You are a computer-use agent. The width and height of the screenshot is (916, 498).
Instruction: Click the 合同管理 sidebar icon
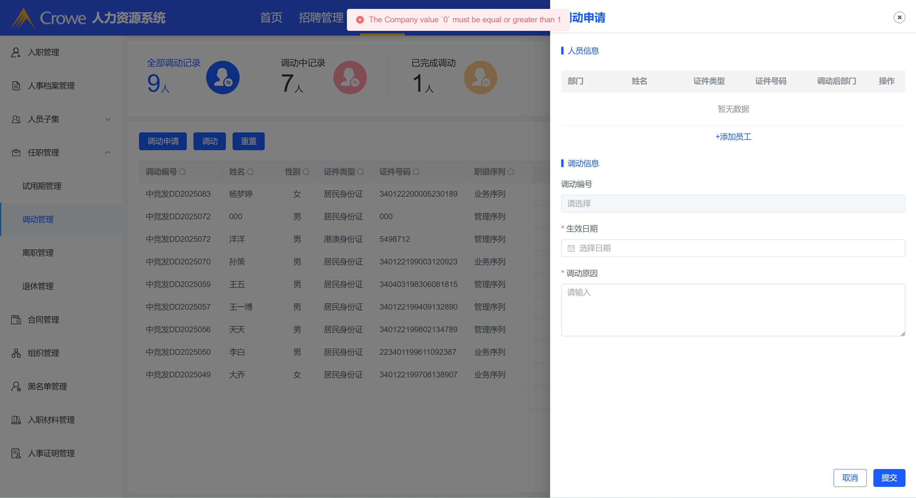coord(16,320)
